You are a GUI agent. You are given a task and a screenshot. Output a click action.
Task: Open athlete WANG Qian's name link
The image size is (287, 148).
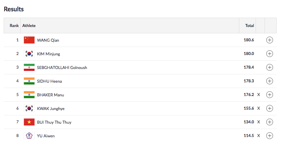pyautogui.click(x=48, y=40)
